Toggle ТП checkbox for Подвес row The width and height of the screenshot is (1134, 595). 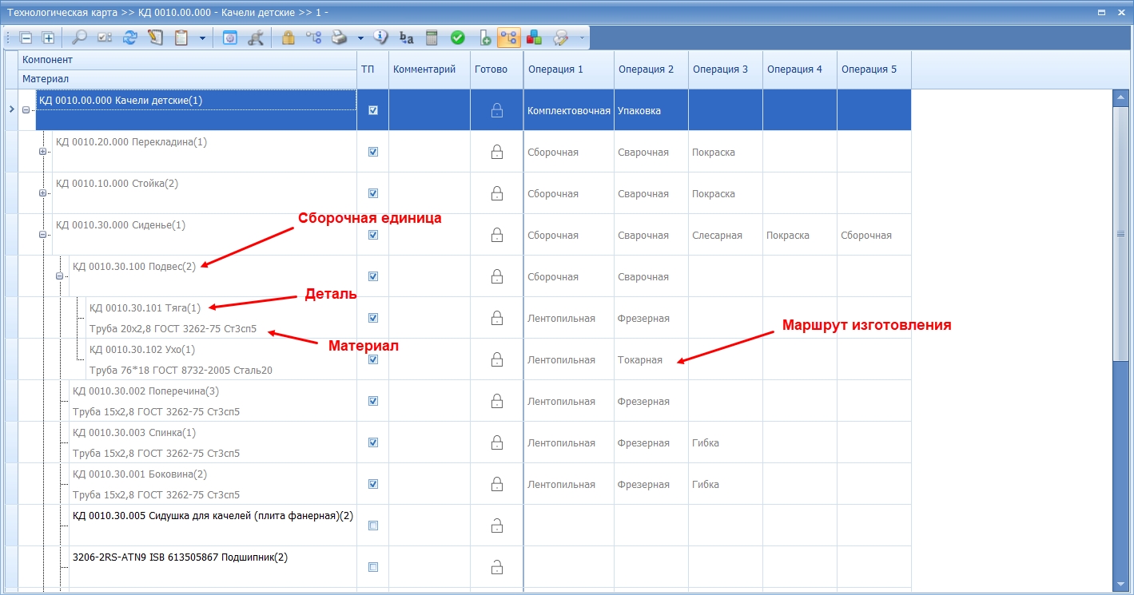(373, 276)
